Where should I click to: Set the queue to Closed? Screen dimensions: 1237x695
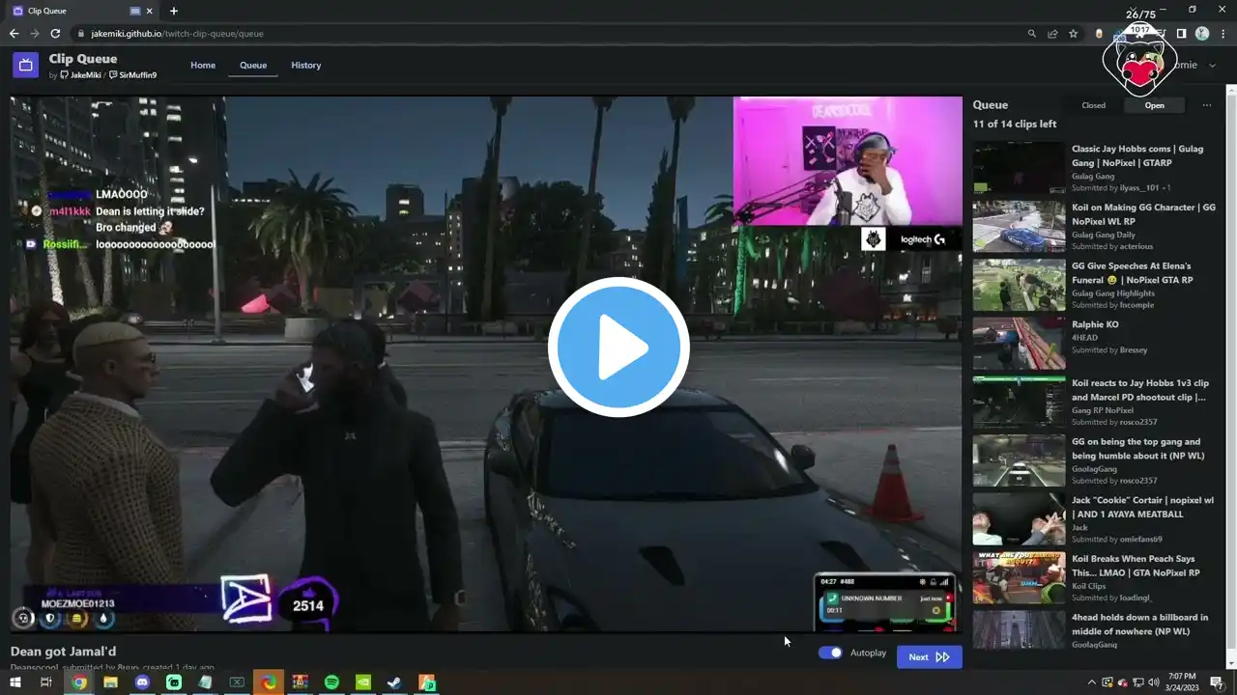(x=1093, y=105)
